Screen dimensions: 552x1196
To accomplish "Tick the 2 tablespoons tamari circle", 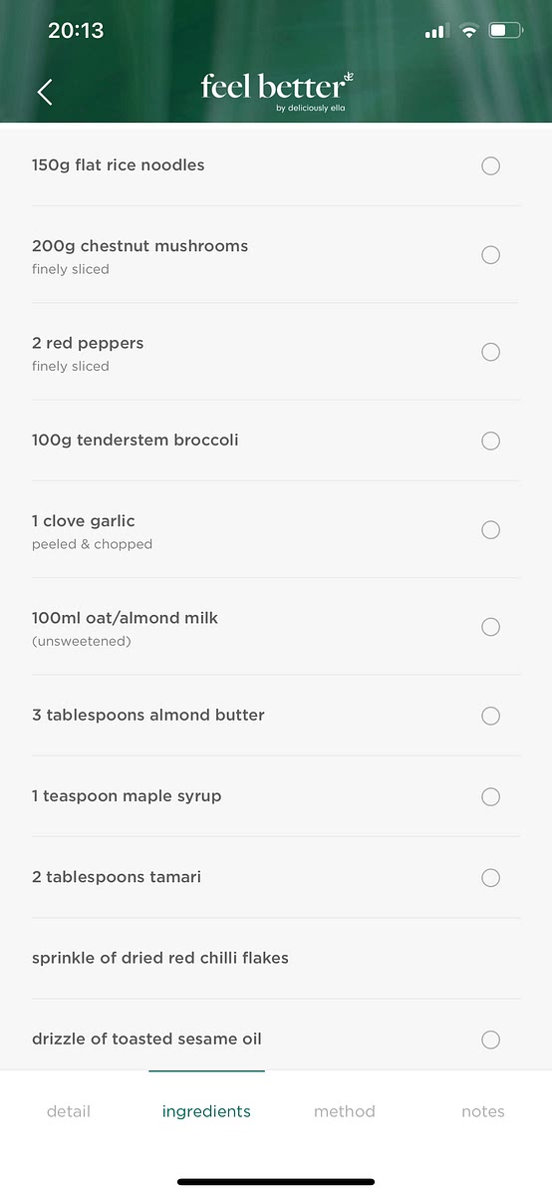I will point(490,878).
